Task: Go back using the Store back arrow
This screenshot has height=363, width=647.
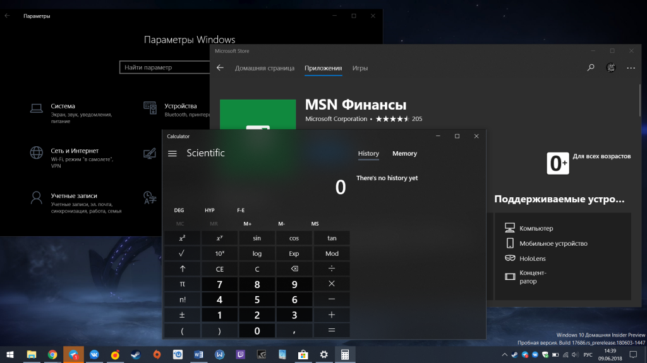Action: (x=220, y=68)
